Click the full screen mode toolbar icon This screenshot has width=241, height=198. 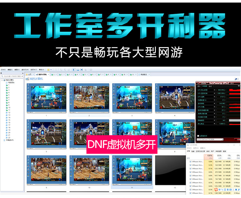(x=82, y=70)
